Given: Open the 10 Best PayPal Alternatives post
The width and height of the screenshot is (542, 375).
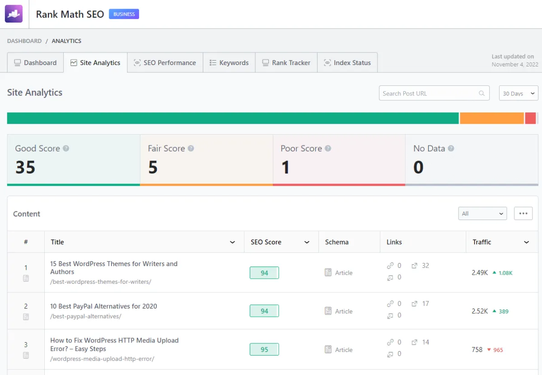Looking at the screenshot, I should tap(103, 306).
